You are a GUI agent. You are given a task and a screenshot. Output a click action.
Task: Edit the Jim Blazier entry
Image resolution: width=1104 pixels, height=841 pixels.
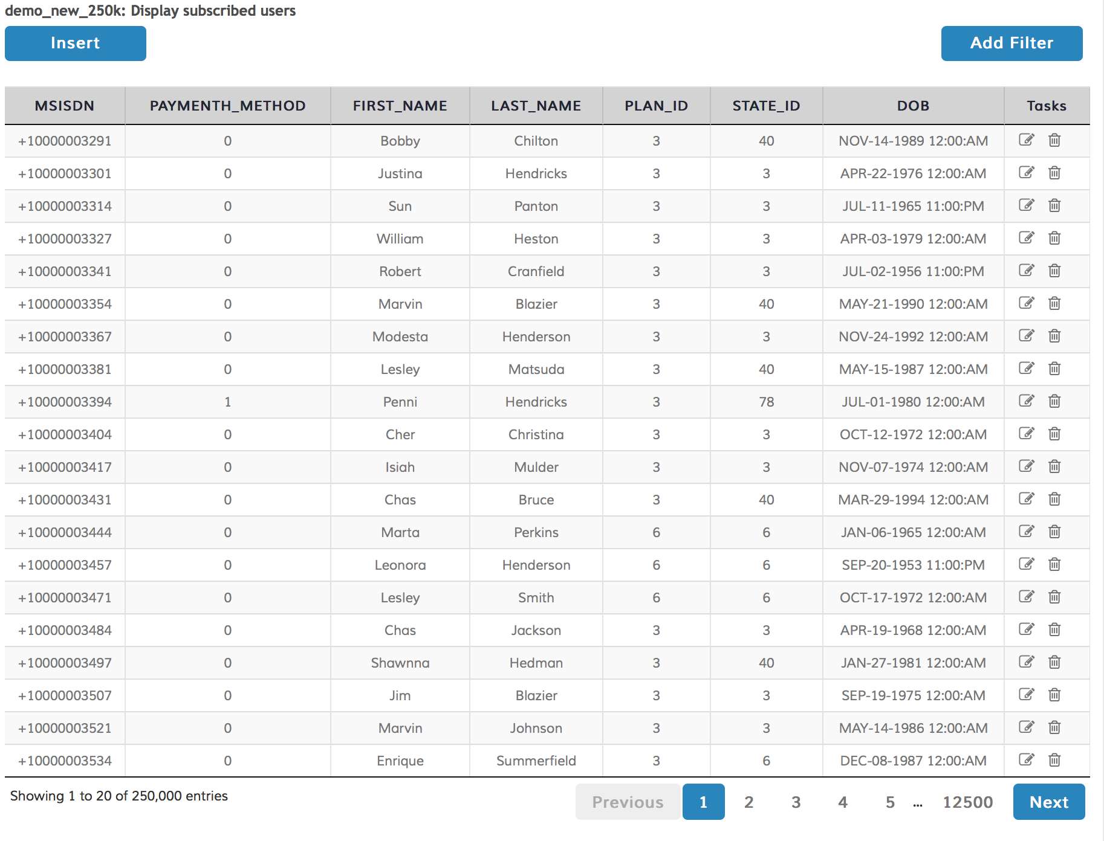[1026, 695]
